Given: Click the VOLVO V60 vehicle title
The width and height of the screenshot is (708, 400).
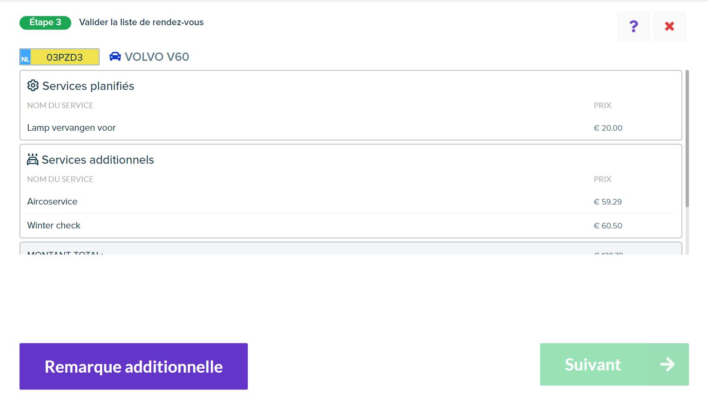Looking at the screenshot, I should tap(156, 57).
